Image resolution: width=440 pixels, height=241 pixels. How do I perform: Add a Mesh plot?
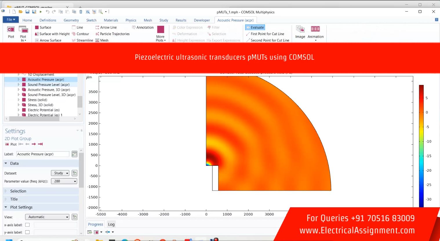tap(102, 40)
